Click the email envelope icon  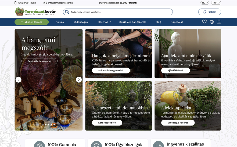click(x=45, y=3)
